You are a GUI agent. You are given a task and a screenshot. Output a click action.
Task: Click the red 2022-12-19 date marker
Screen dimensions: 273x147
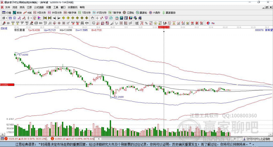coord(164,27)
